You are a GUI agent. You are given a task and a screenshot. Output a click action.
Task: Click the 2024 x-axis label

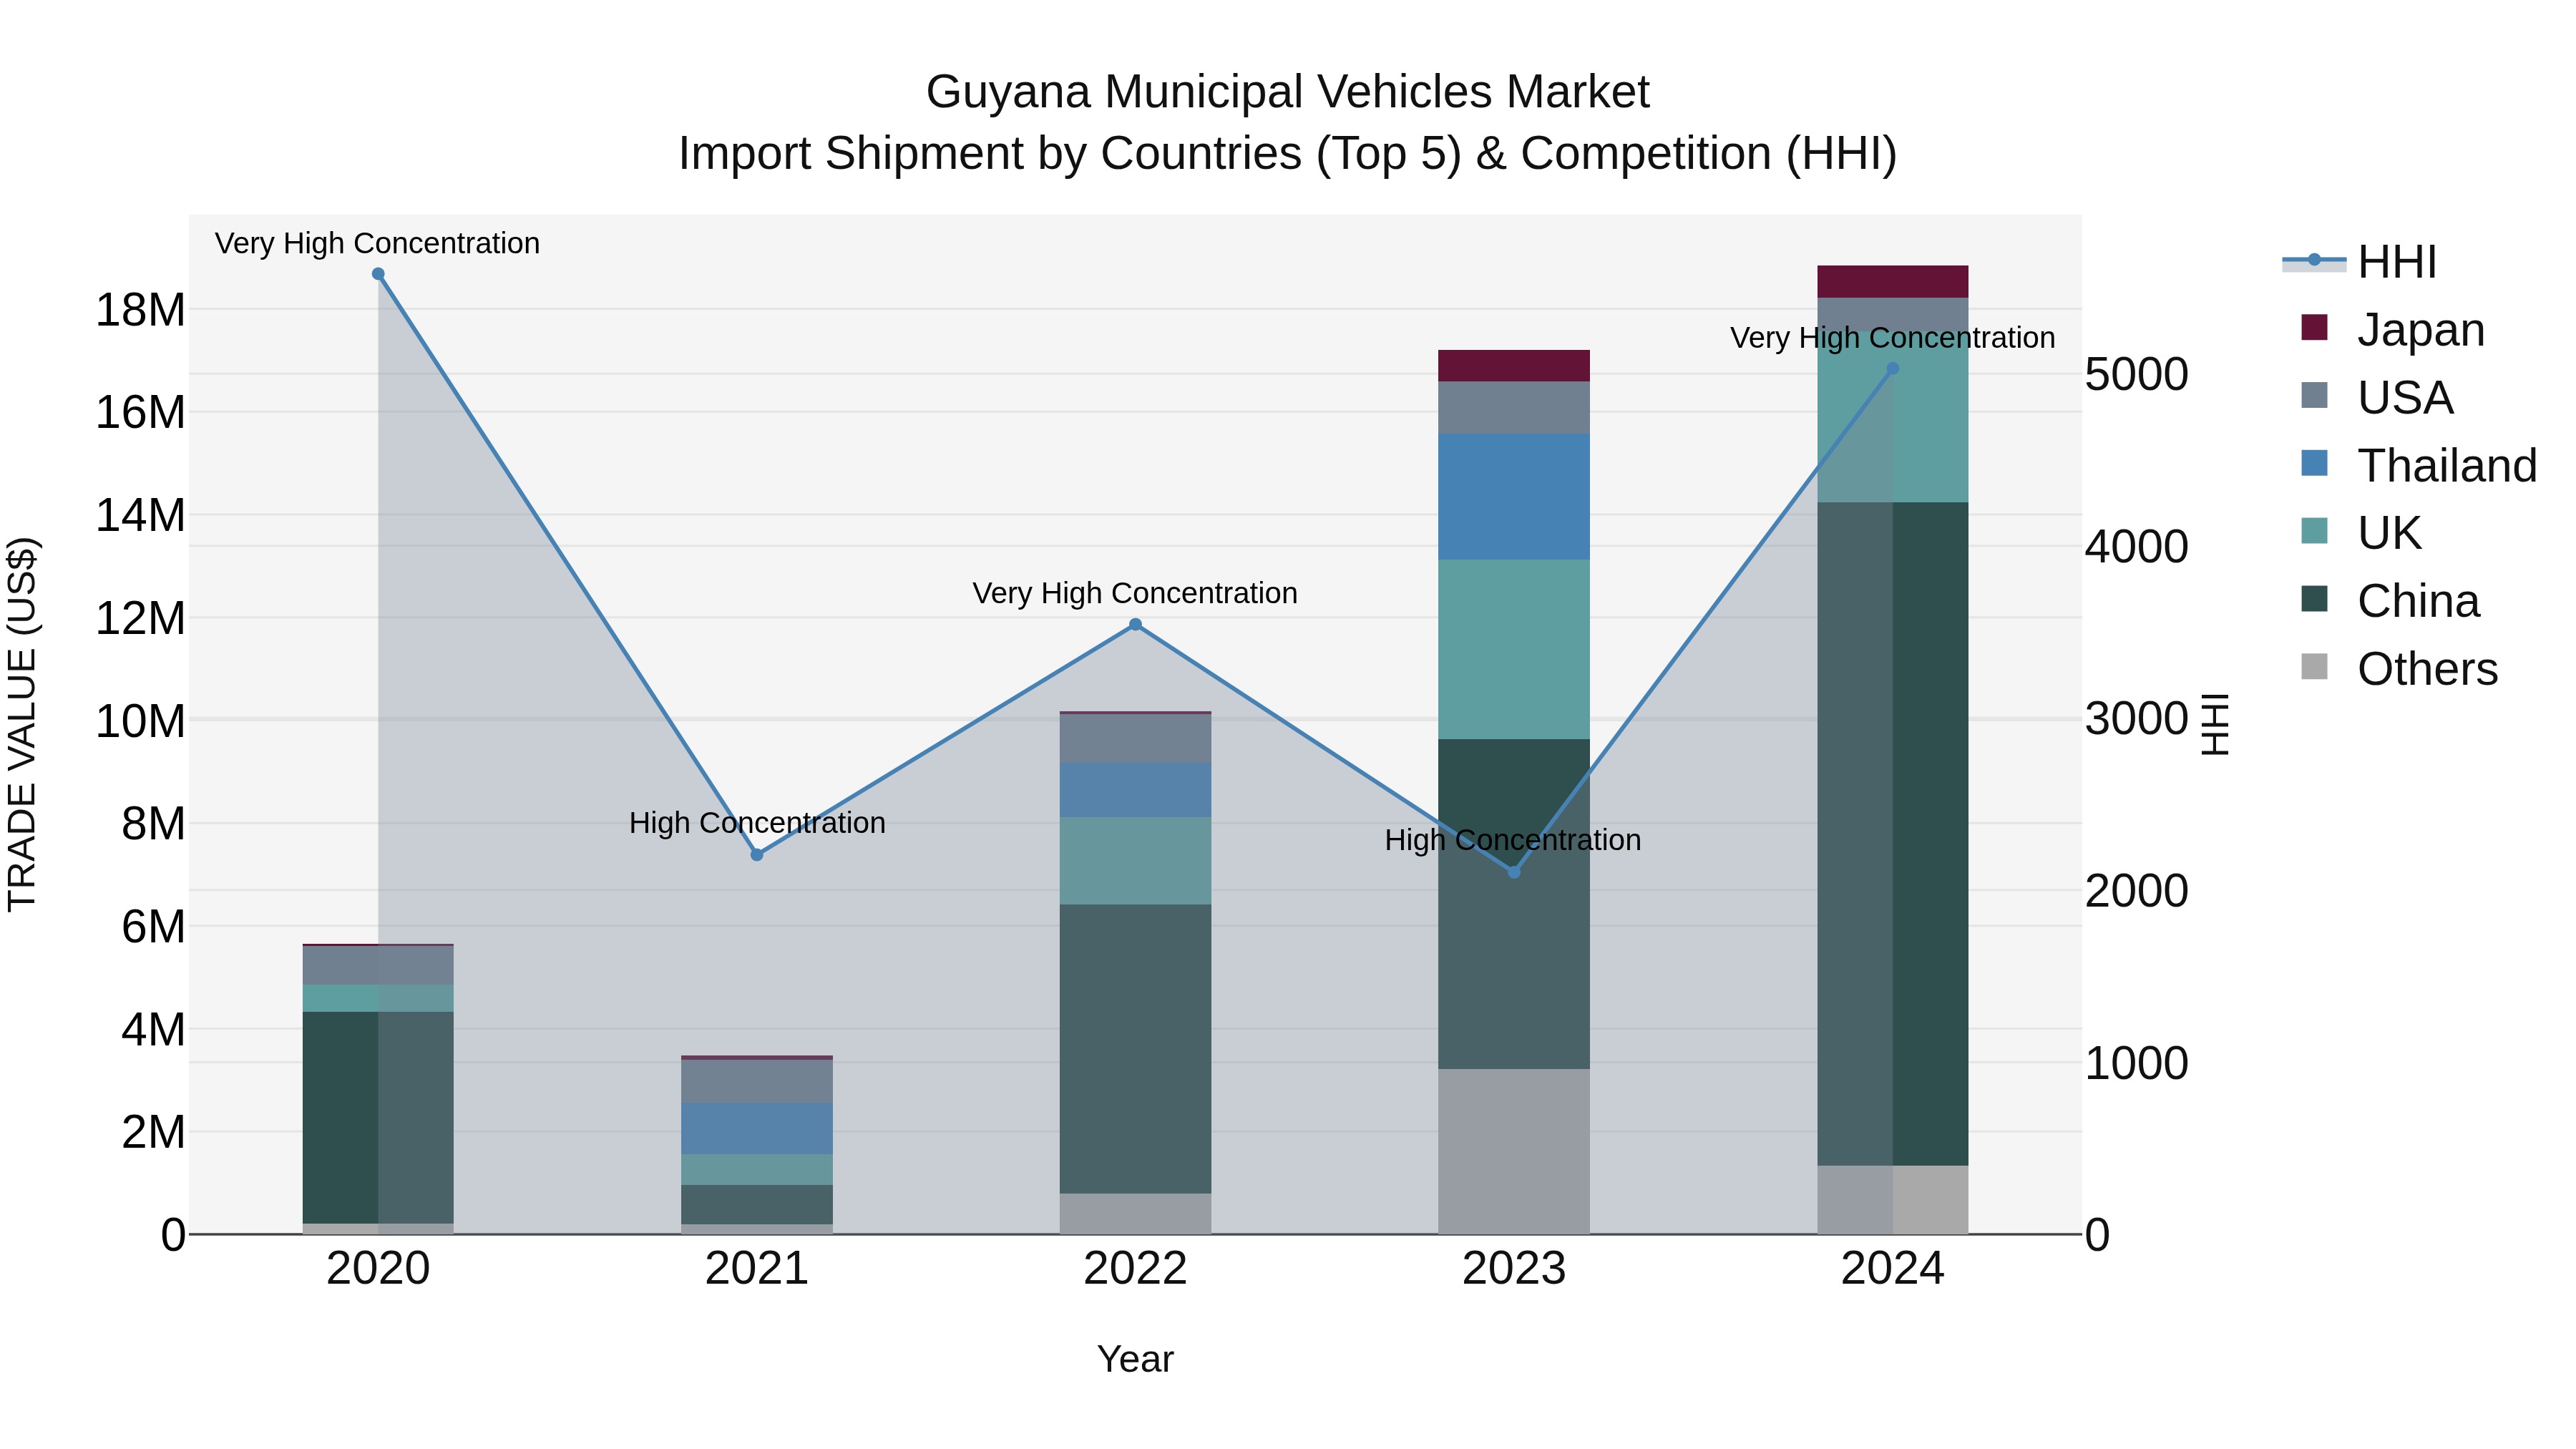[x=1892, y=1269]
